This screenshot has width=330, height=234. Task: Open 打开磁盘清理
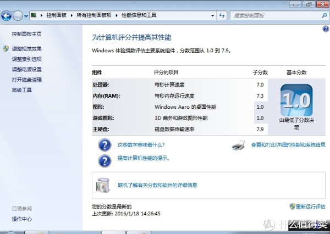click(x=27, y=80)
